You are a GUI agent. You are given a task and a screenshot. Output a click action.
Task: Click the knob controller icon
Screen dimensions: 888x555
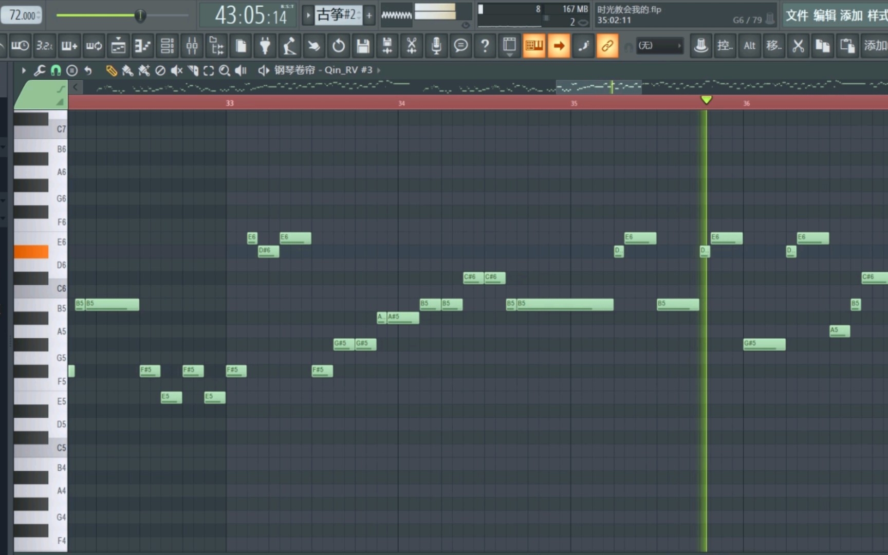pyautogui.click(x=700, y=46)
